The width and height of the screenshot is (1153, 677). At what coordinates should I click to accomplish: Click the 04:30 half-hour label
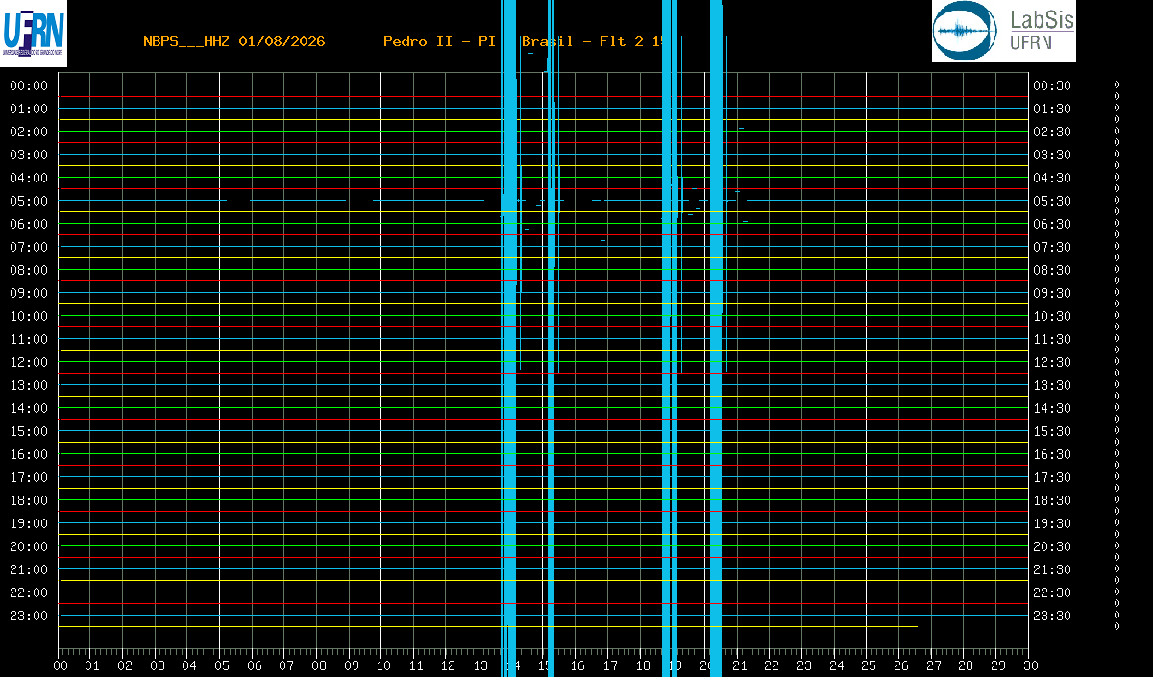[x=1052, y=178]
